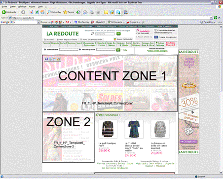This screenshot has width=224, height=179.
Task: Open the Affichage menu
Action: tap(22, 7)
